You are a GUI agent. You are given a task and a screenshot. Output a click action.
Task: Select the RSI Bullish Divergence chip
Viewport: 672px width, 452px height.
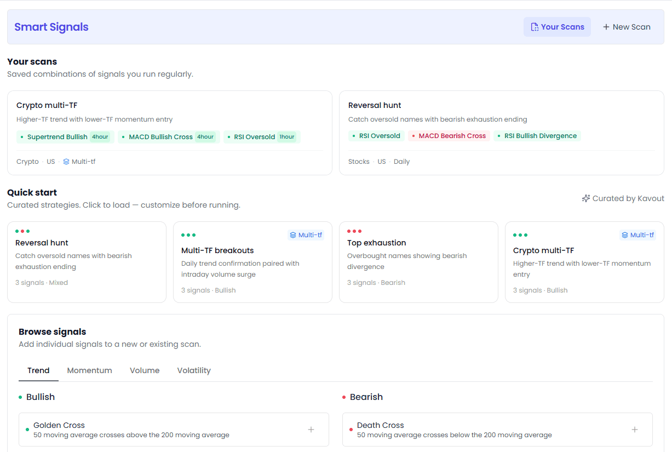click(537, 136)
